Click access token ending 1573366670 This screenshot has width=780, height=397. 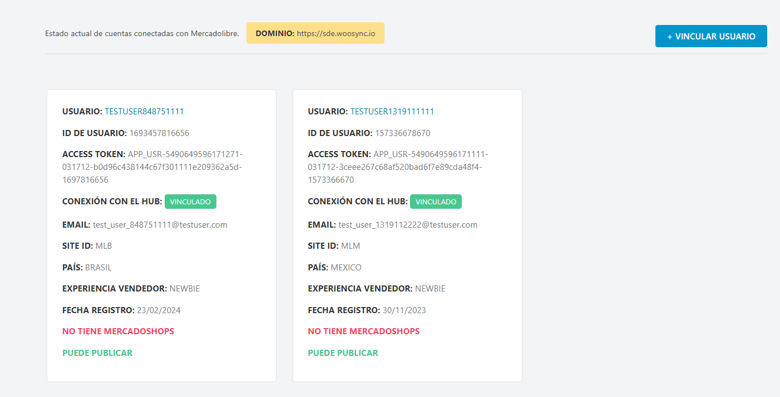[398, 167]
